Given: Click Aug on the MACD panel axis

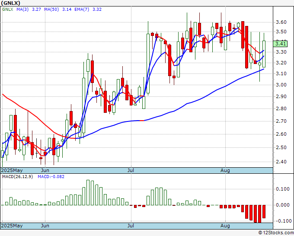Looking at the screenshot, I should (225, 226).
